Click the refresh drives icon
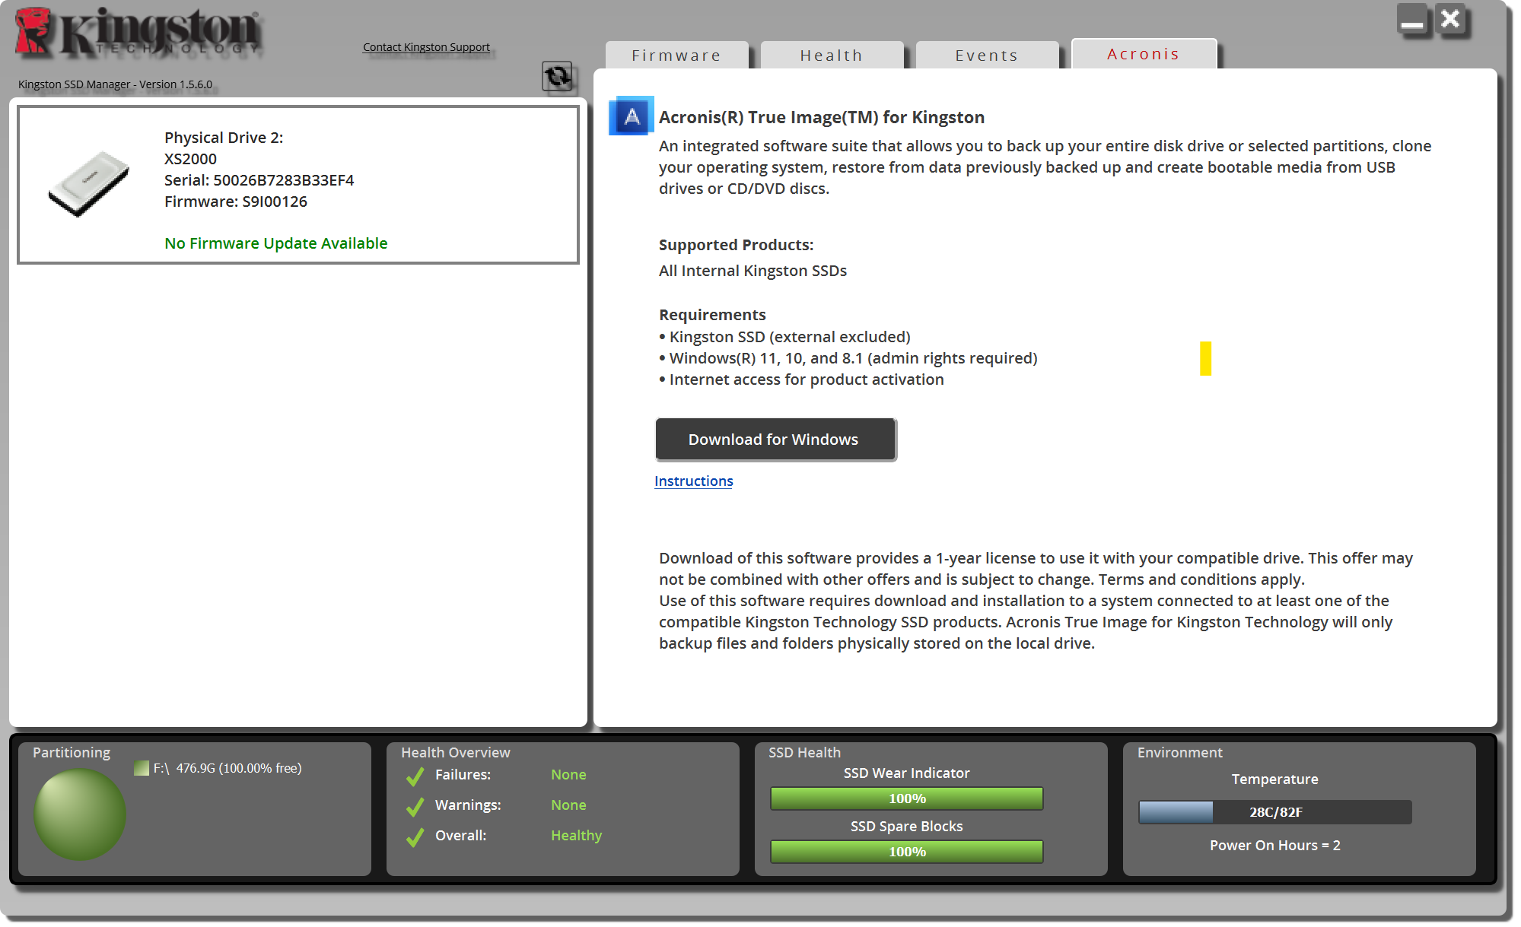 557,76
